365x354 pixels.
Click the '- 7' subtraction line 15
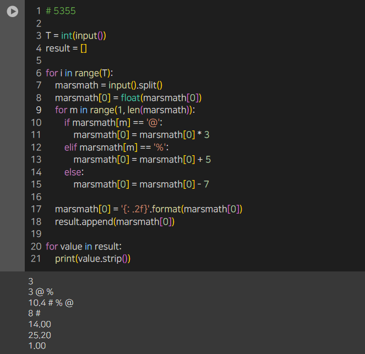(x=141, y=184)
